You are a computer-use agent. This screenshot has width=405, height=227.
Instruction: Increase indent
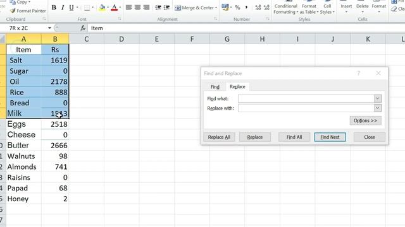coord(166,8)
